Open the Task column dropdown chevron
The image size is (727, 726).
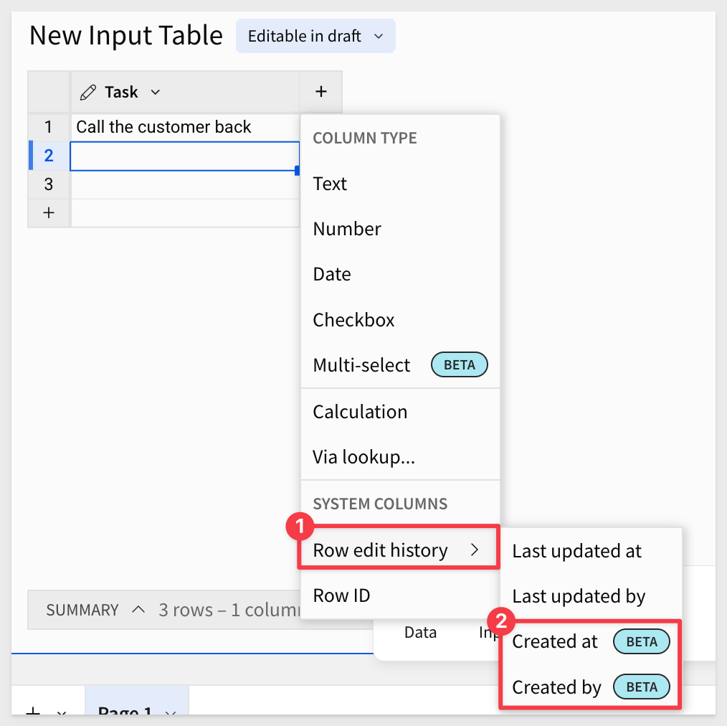click(x=156, y=93)
